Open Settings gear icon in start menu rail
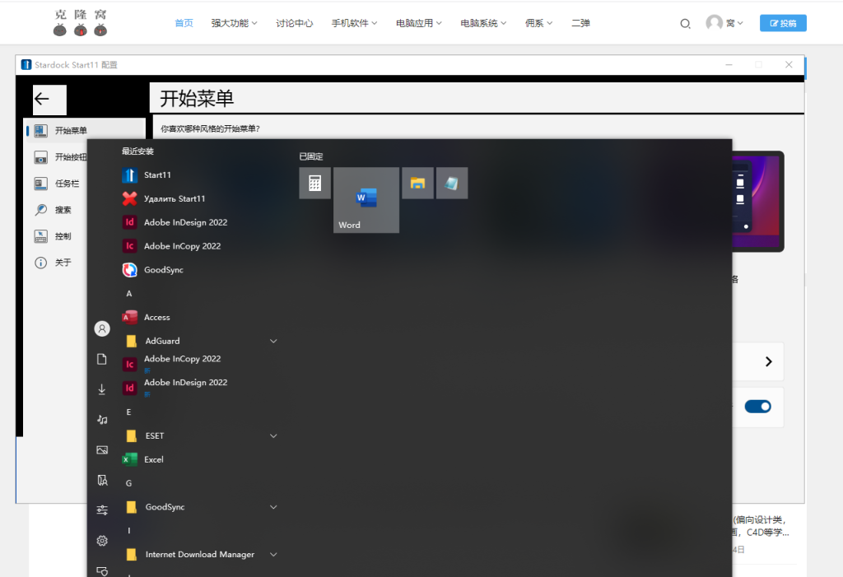Viewport: 843px width, 577px height. pos(102,541)
